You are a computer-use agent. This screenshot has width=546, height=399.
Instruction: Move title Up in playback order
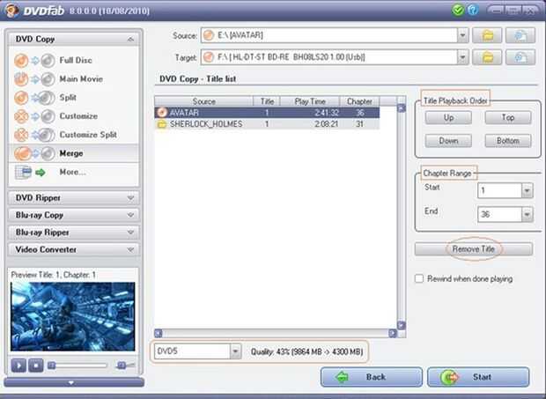[x=448, y=118]
